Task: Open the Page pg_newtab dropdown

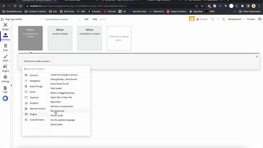Action: pyautogui.click(x=23, y=19)
